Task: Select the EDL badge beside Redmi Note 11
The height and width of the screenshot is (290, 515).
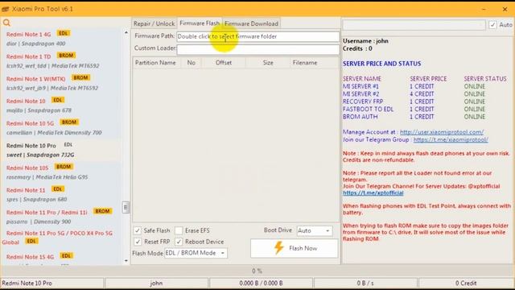Action: click(x=58, y=189)
